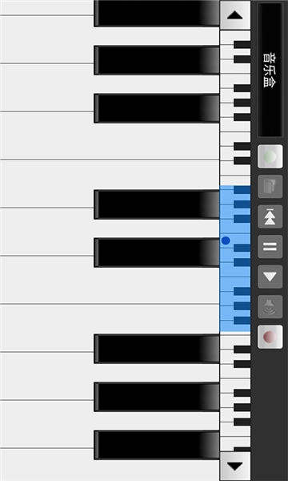The width and height of the screenshot is (288, 481).
Task: Start playback with the triangle button
Action: (270, 277)
